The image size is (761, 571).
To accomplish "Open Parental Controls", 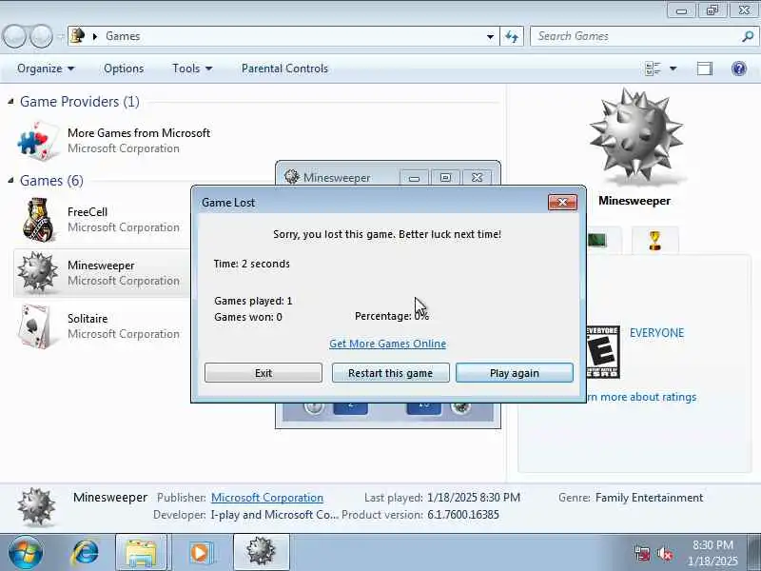I will [284, 69].
